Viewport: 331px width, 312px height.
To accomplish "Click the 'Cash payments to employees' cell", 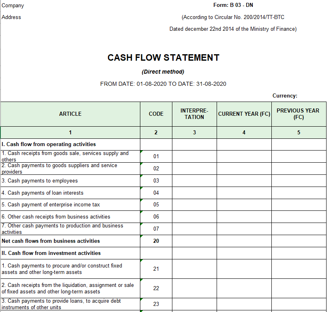I will (x=70, y=181).
